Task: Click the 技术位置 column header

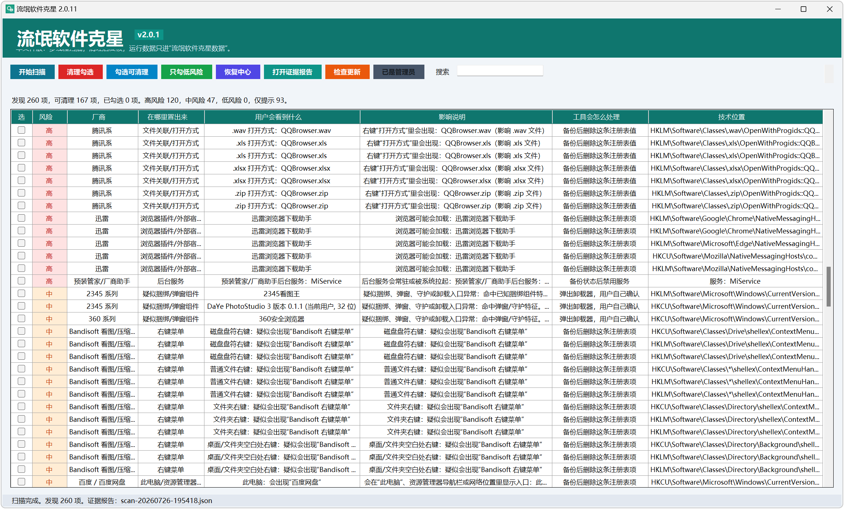Action: coord(735,117)
